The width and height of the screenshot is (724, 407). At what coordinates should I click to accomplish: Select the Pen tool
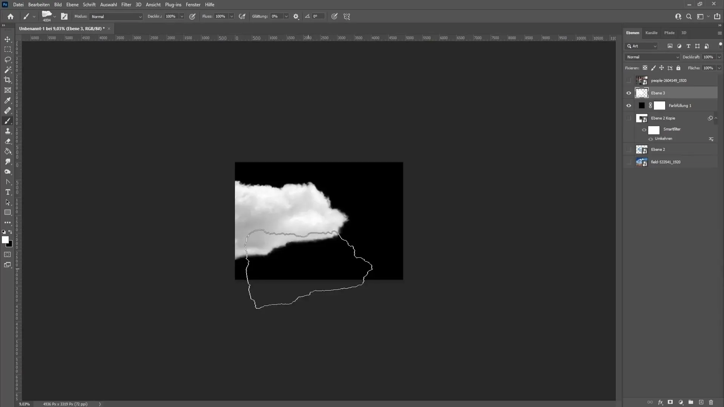tap(8, 182)
